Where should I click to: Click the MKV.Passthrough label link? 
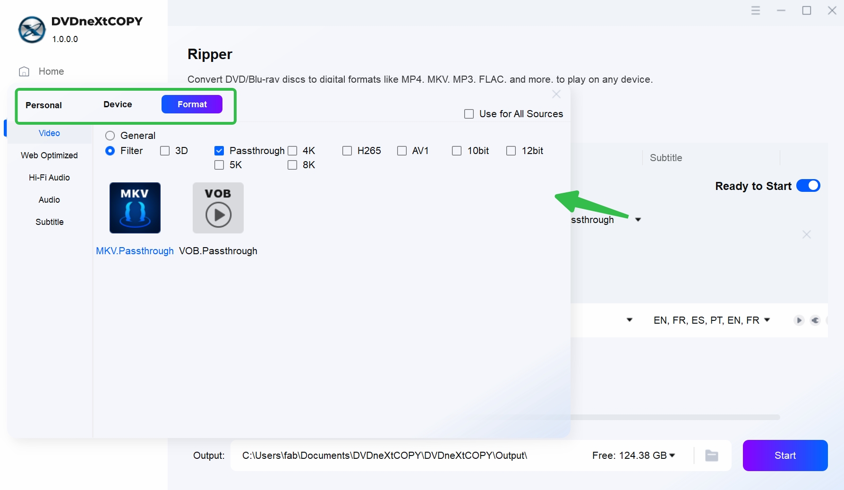pyautogui.click(x=135, y=251)
